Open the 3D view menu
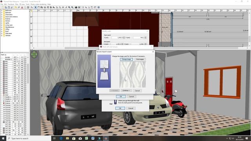Screen dimensions: 251x141 [22, 4]
